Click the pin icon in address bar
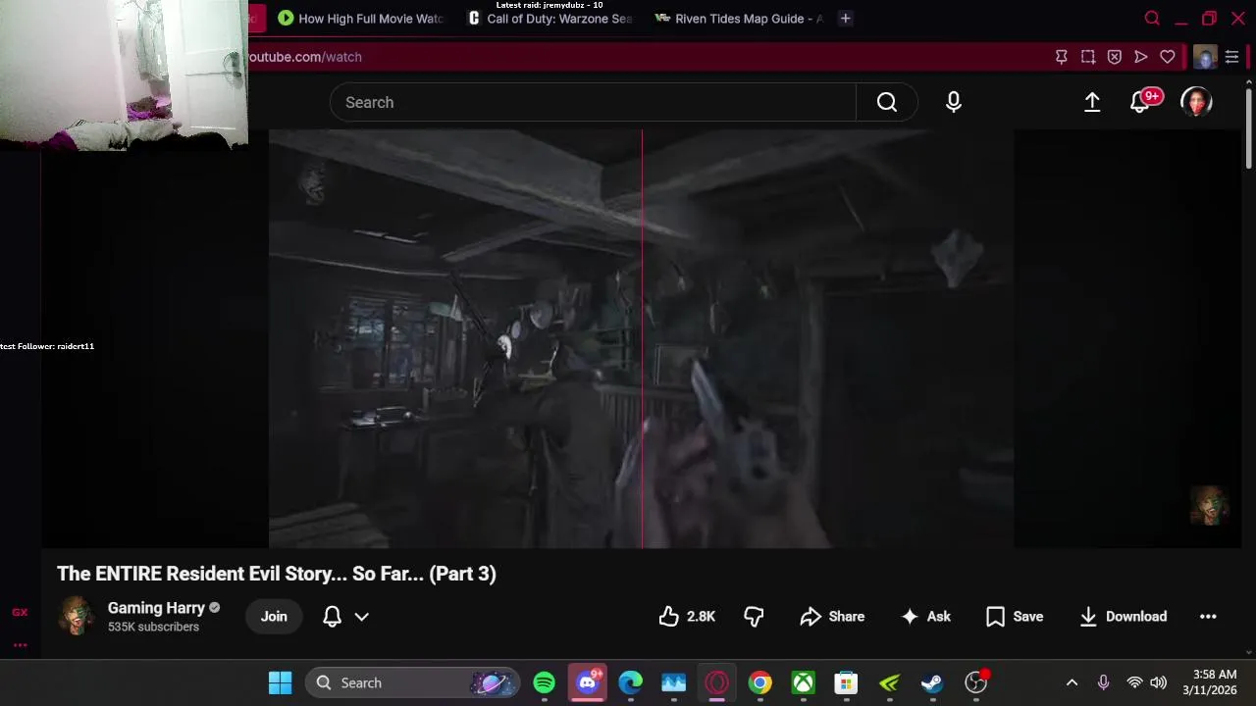1256x706 pixels. (1061, 57)
